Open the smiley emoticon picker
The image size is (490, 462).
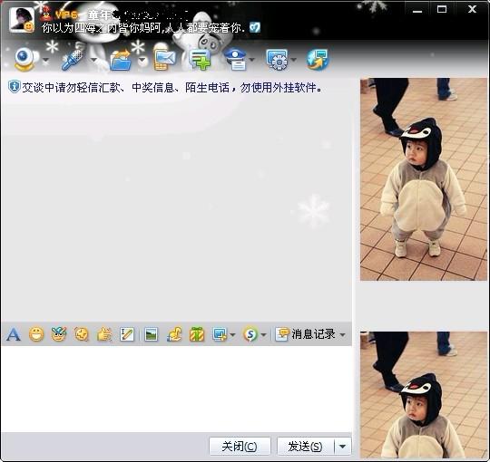[x=36, y=335]
